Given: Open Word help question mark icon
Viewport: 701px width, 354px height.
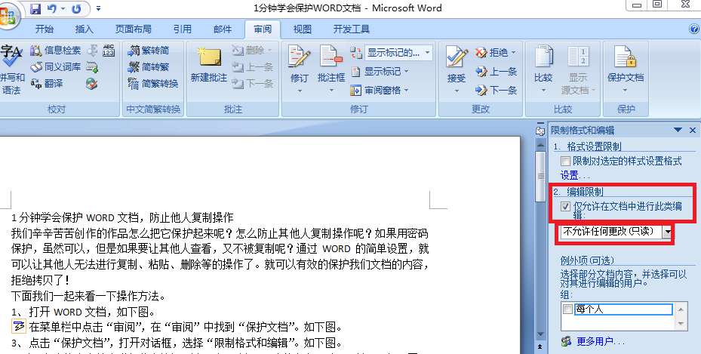Looking at the screenshot, I should pos(694,29).
